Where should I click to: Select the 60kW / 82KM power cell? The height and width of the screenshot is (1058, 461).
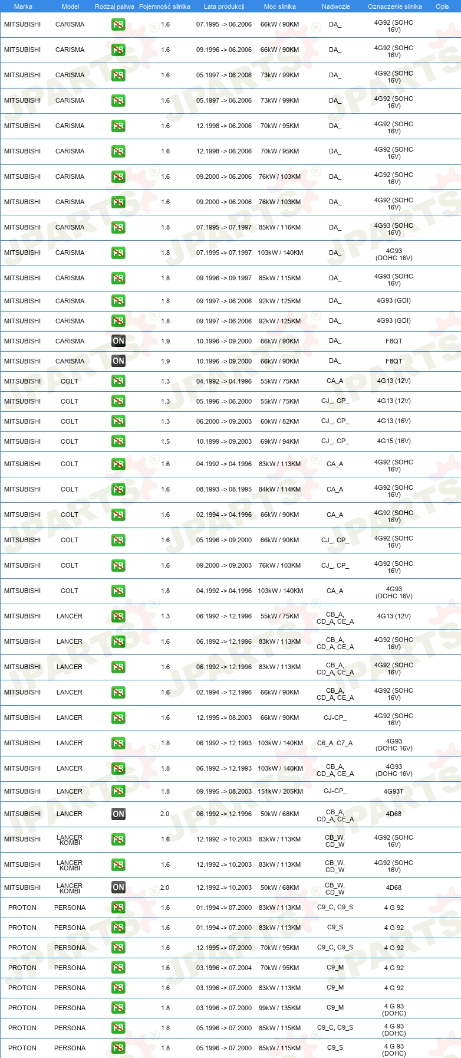point(280,421)
